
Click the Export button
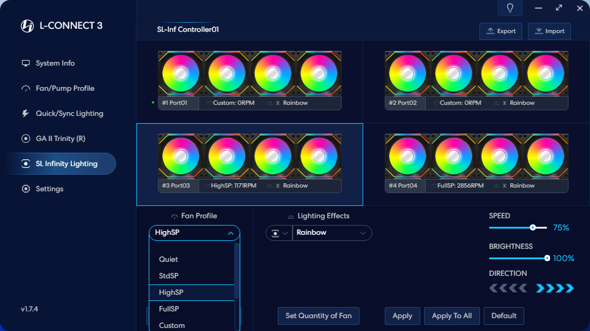point(501,31)
